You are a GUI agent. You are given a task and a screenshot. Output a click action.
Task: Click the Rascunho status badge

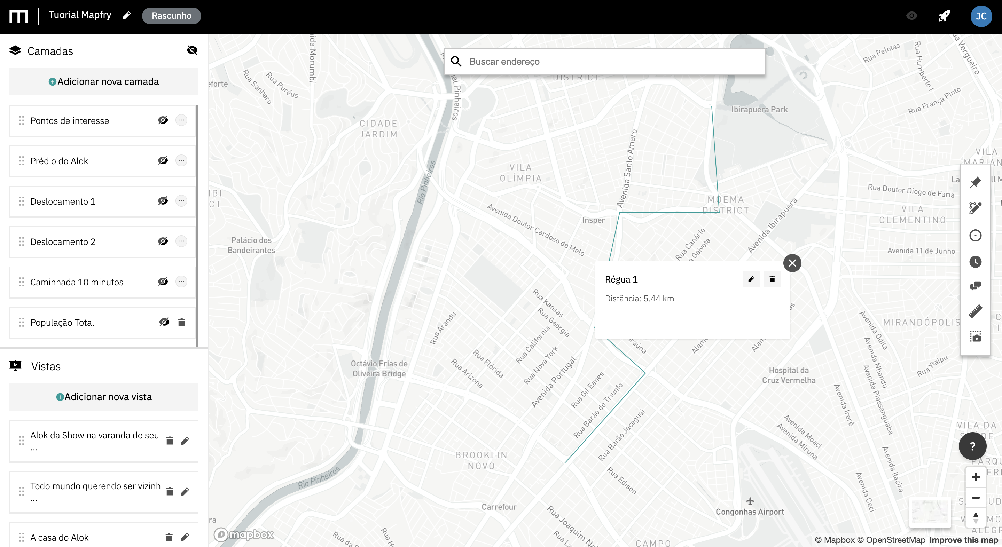pos(172,16)
